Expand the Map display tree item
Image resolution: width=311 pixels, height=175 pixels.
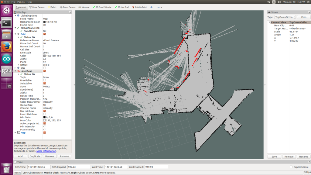pos(15,133)
